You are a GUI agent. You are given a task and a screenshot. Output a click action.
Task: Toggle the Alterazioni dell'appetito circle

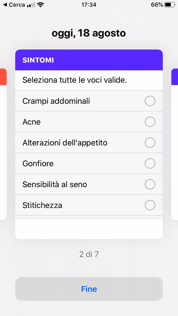150,143
